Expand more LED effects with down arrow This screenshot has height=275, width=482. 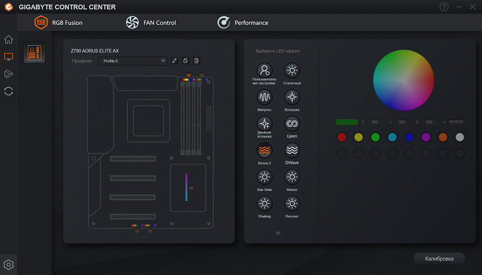(x=278, y=234)
